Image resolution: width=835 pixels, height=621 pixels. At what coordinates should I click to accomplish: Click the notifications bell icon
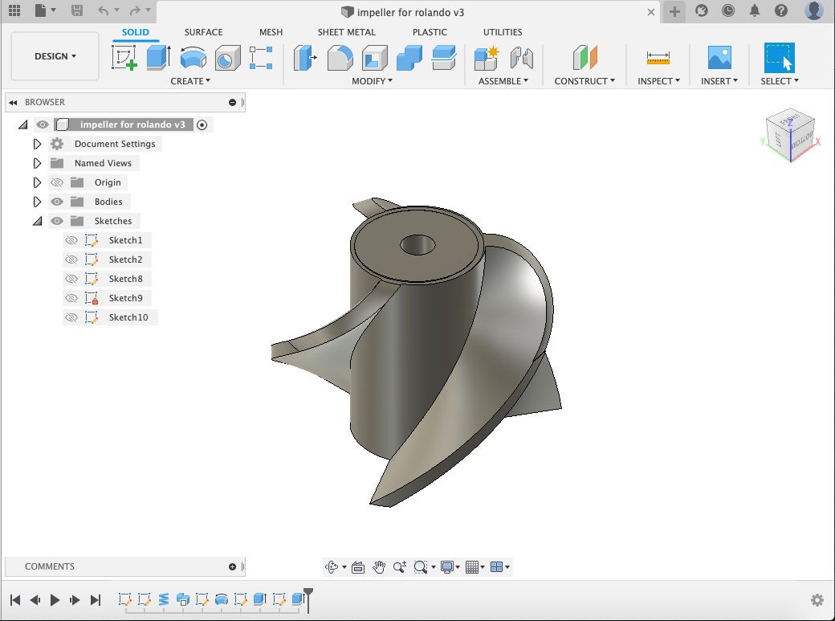point(755,10)
